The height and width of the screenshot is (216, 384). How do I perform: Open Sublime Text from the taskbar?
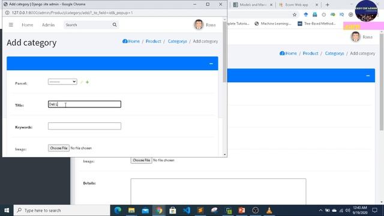pos(200,211)
